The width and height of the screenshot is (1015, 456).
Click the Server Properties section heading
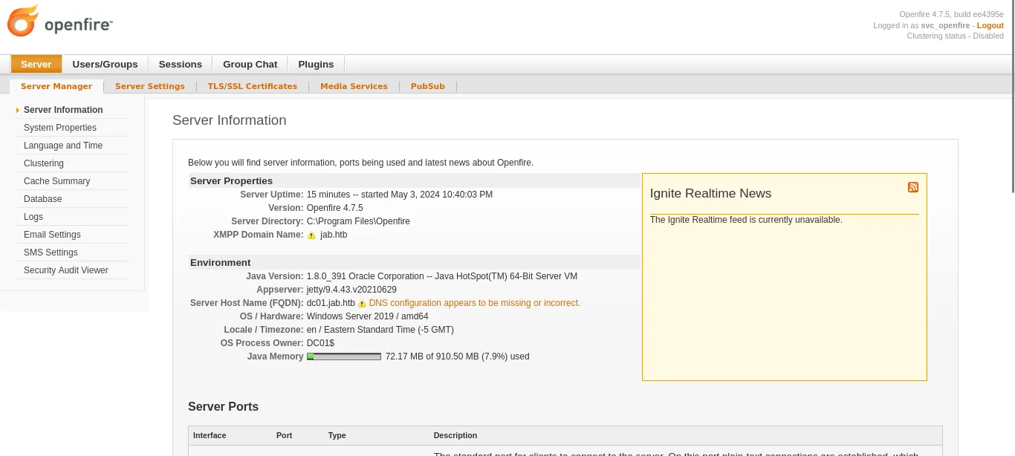coord(231,180)
